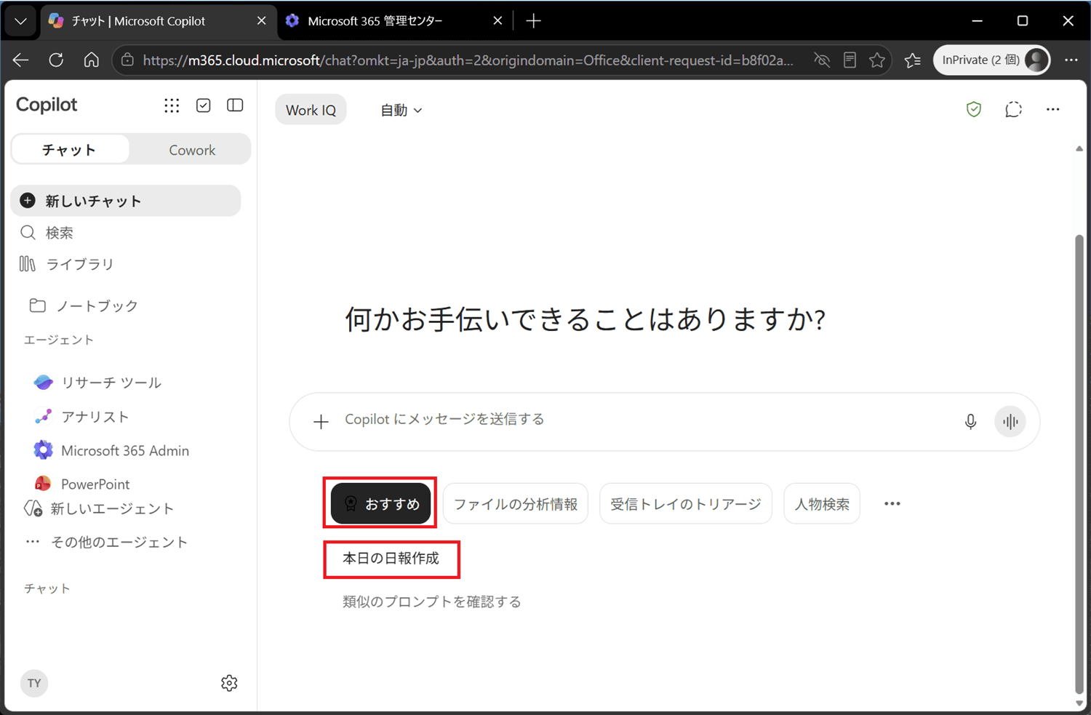The height and width of the screenshot is (715, 1091).
Task: Click the address bar URL
Action: [468, 60]
